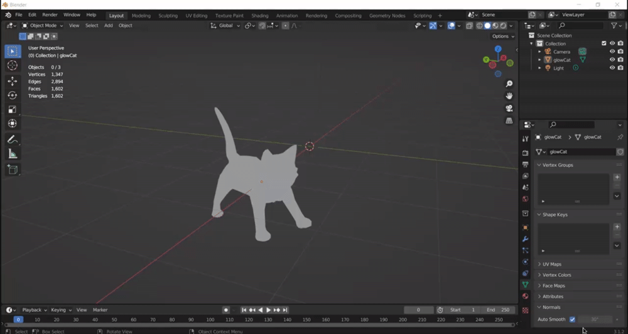Play animation forward
The height and width of the screenshot is (334, 628).
pyautogui.click(x=269, y=310)
